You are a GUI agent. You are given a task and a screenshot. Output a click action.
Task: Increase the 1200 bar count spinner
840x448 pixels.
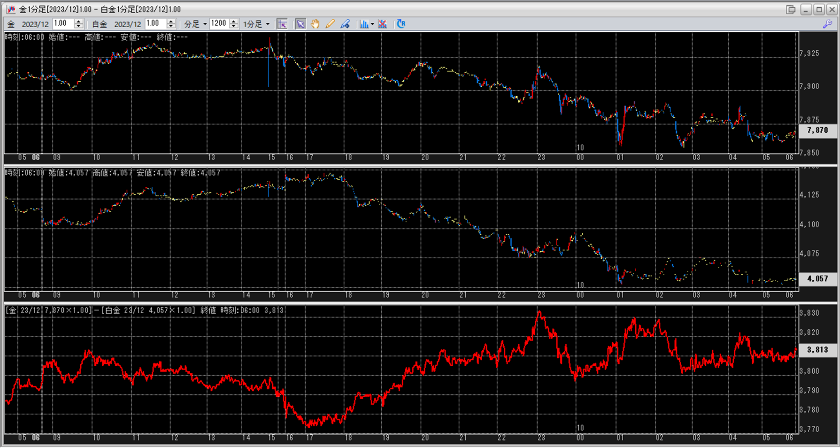pos(234,21)
